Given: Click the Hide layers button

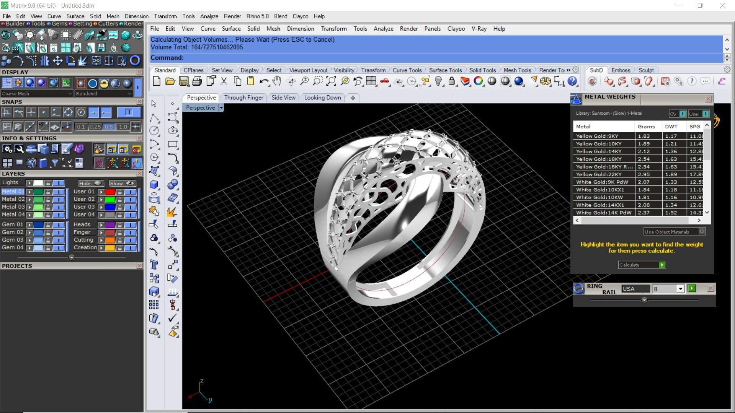Looking at the screenshot, I should click(90, 184).
